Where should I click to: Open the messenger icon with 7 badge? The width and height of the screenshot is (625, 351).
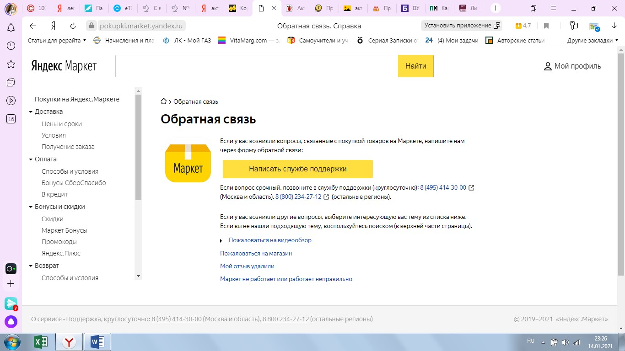tap(11, 303)
